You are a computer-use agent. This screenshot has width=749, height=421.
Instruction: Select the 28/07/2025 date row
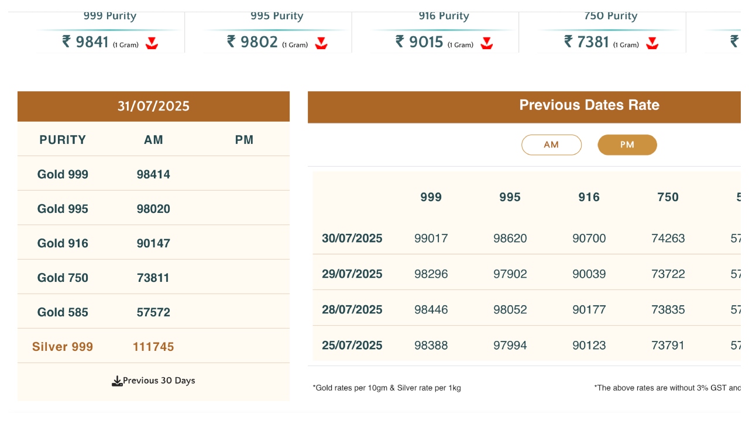coord(352,310)
